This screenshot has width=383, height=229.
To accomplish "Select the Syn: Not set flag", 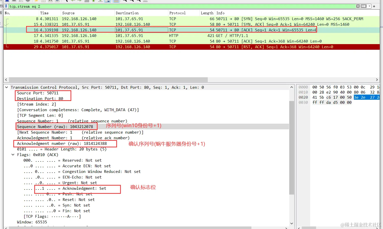I will [x=57, y=205].
